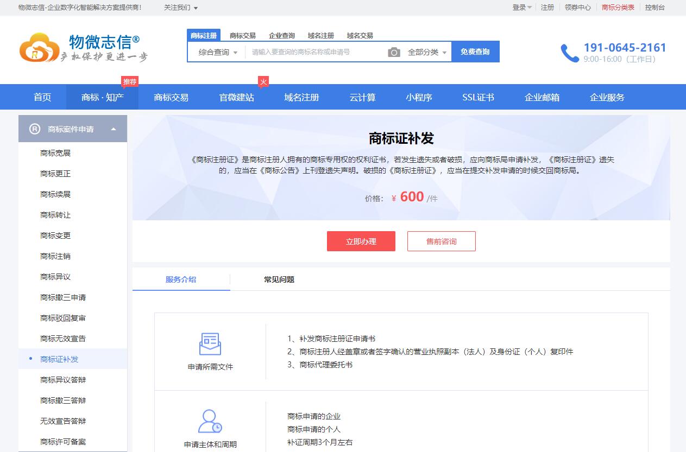Switch to the 常见问题 tab
The image size is (686, 452).
(279, 279)
